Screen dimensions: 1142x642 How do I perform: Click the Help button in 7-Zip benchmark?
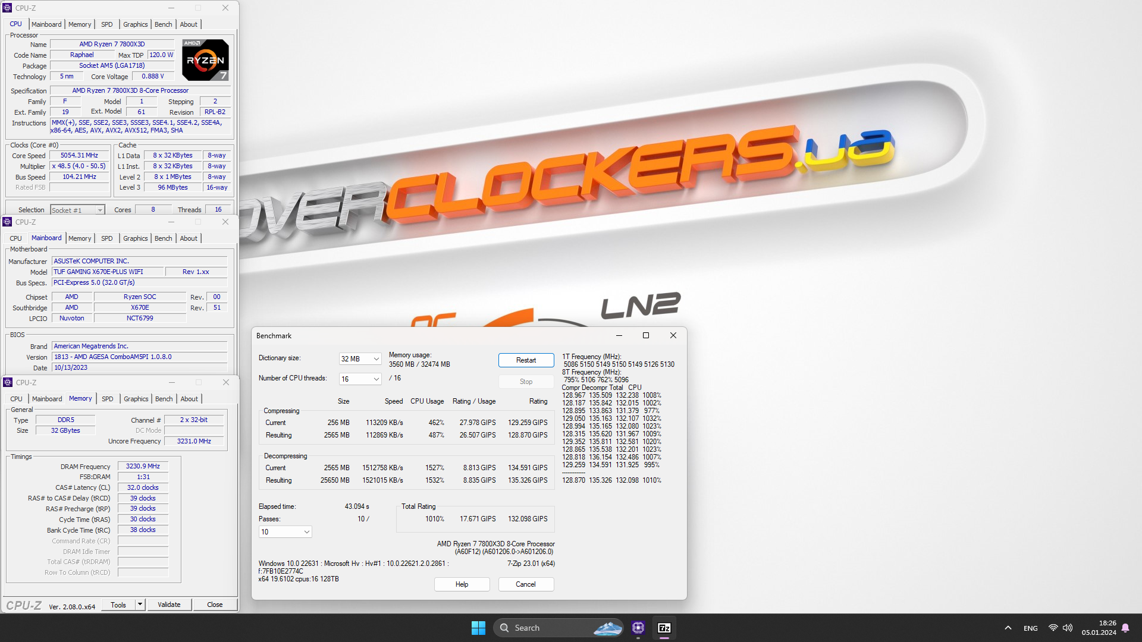462,584
